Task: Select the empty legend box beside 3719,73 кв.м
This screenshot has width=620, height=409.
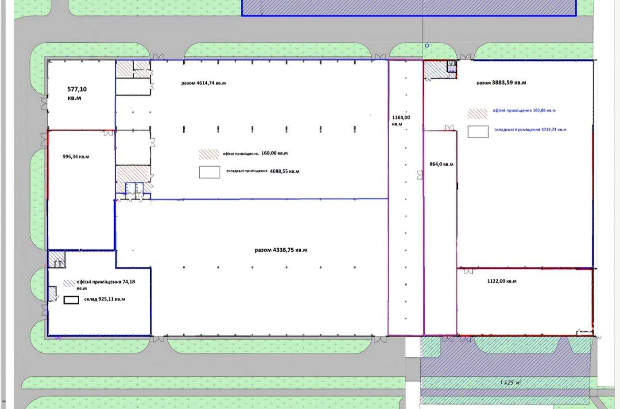Action: [478, 132]
